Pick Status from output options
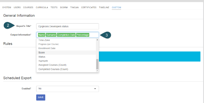204x103 pixels. 42,56
